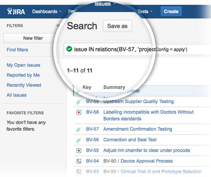Open issue key BV-56
This screenshot has height=177, width=211.
point(92,140)
